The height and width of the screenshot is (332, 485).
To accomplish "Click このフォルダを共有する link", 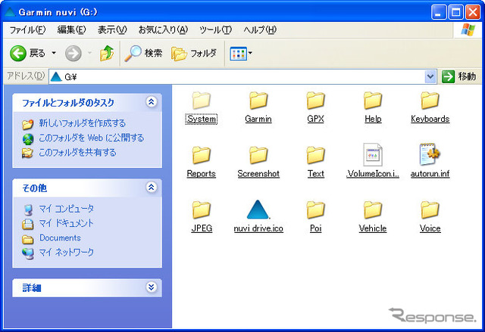I will [77, 153].
